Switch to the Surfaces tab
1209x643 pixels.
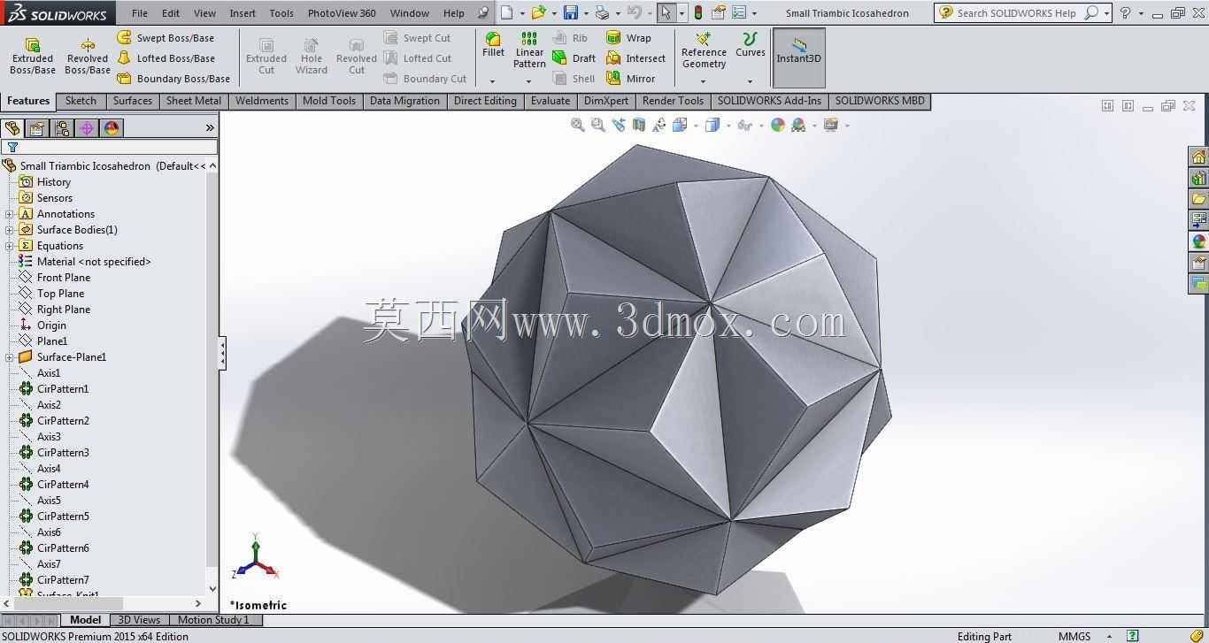pos(133,101)
